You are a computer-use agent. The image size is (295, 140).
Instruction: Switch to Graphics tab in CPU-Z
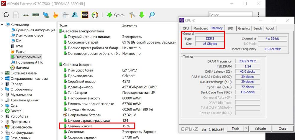pos(244,28)
